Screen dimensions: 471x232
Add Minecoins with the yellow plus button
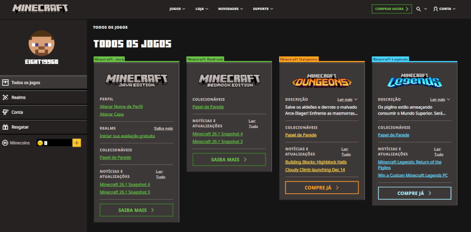(77, 143)
